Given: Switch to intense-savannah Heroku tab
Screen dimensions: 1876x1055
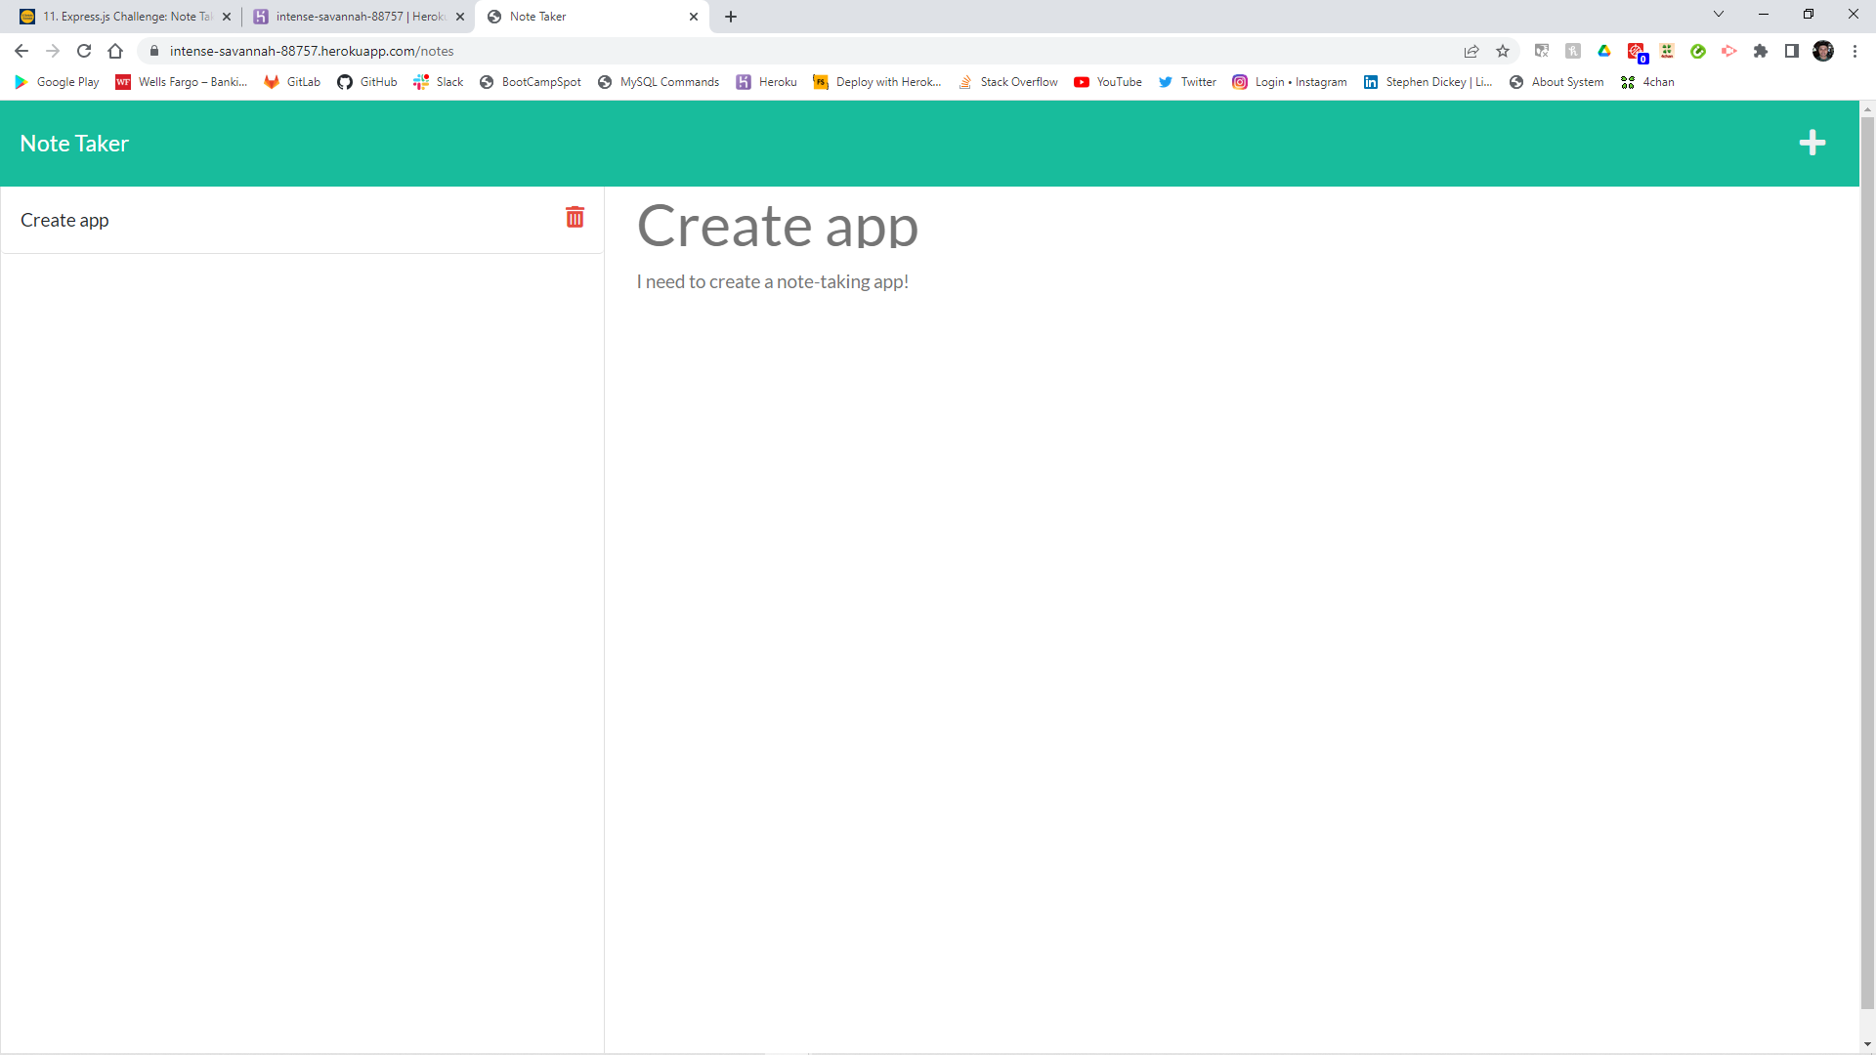Looking at the screenshot, I should [x=360, y=17].
